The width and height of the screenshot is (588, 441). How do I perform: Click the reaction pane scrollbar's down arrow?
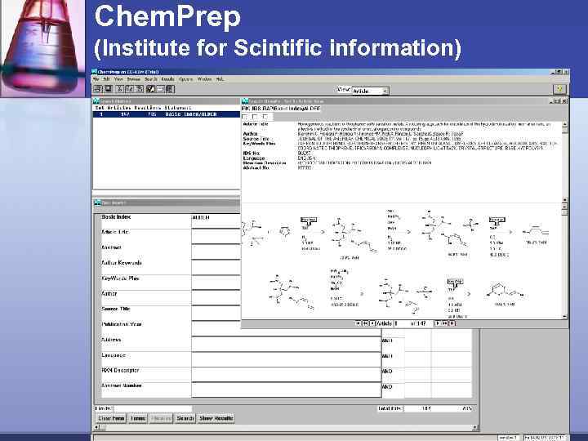565,316
